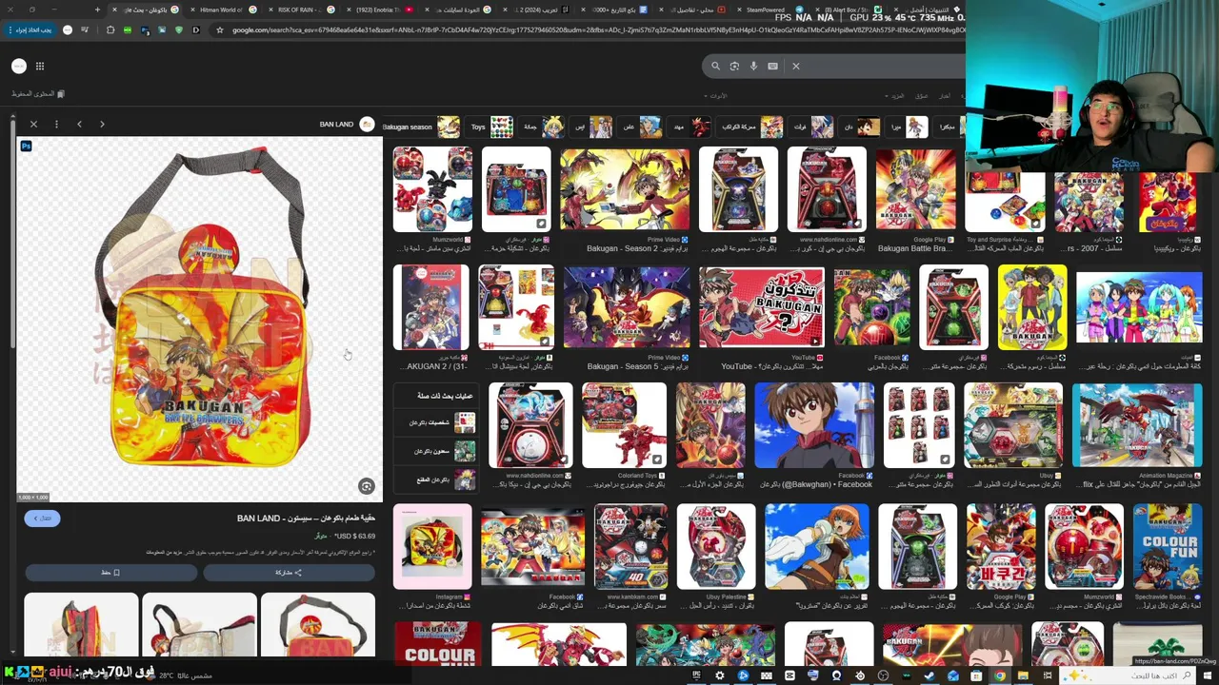
Task: Open the on-screen keyboard input tool
Action: tap(772, 66)
